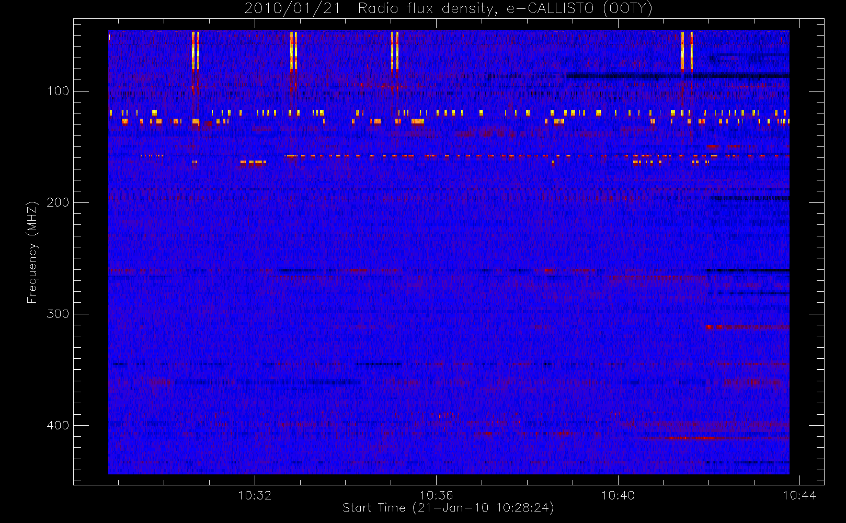Viewport: 846px width, 523px height.
Task: Click the 400 frequency tick label
Action: click(x=58, y=425)
